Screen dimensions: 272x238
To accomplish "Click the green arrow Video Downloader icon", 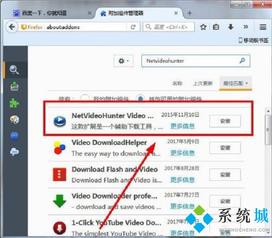I will pos(59,201).
